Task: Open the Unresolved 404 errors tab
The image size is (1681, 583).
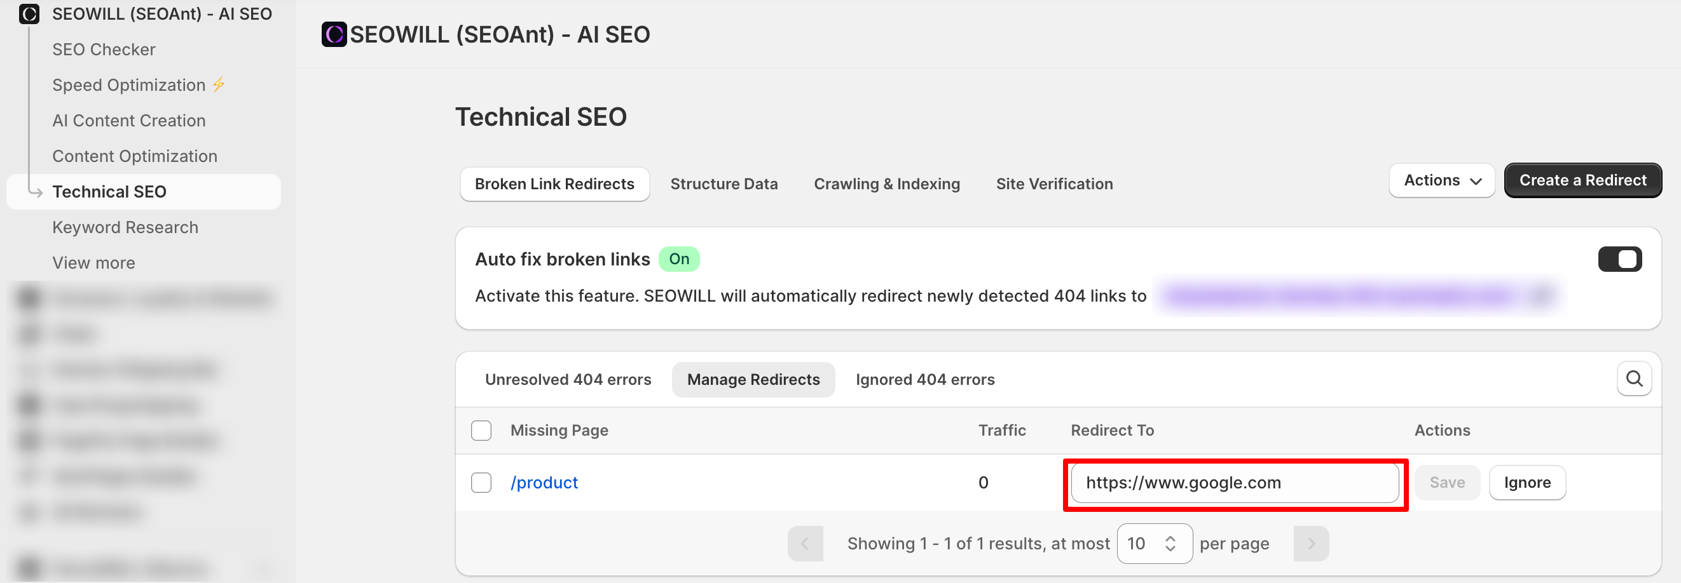Action: (568, 380)
